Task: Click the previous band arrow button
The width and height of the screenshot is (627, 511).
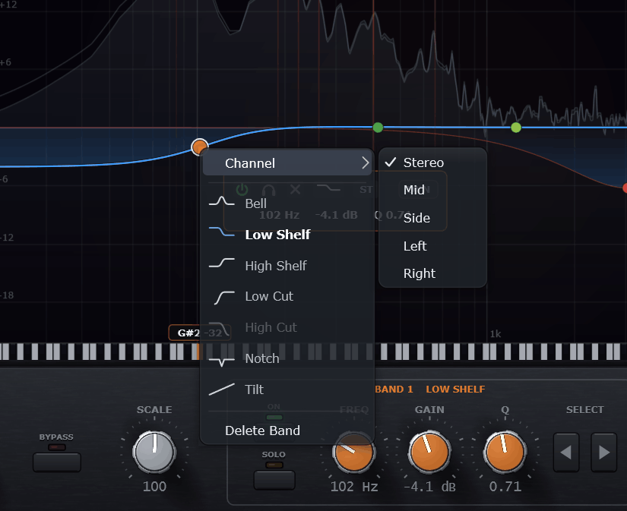Action: click(565, 453)
